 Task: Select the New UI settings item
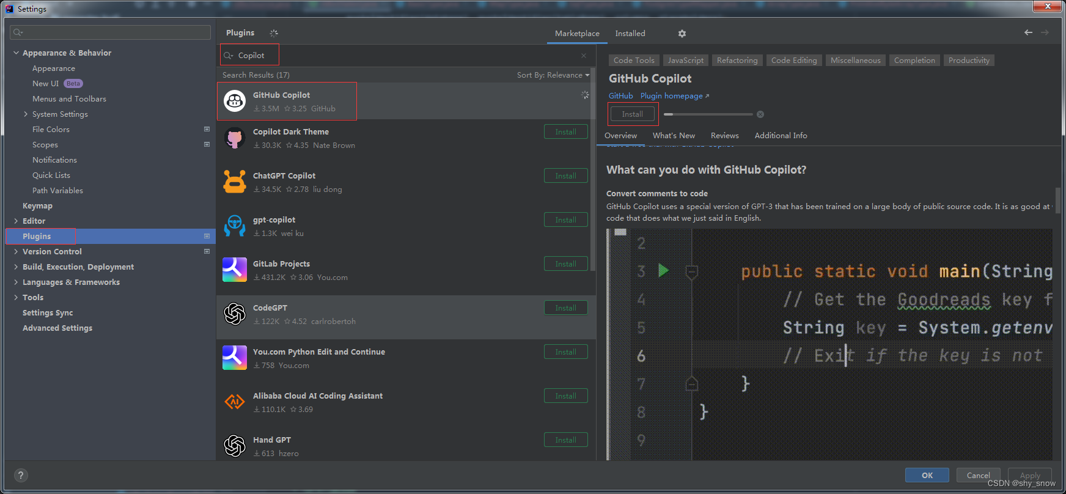point(45,83)
